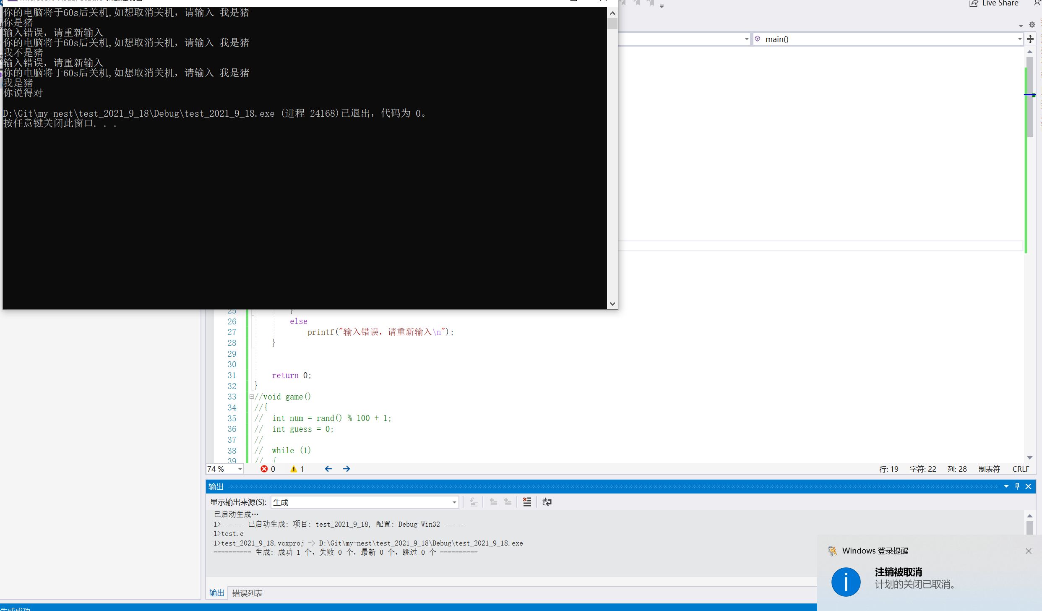Toggle word wrap in the output panel

[x=547, y=502]
